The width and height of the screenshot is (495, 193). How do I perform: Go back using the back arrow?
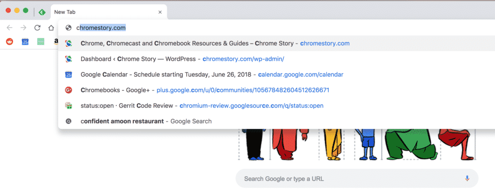tap(10, 28)
